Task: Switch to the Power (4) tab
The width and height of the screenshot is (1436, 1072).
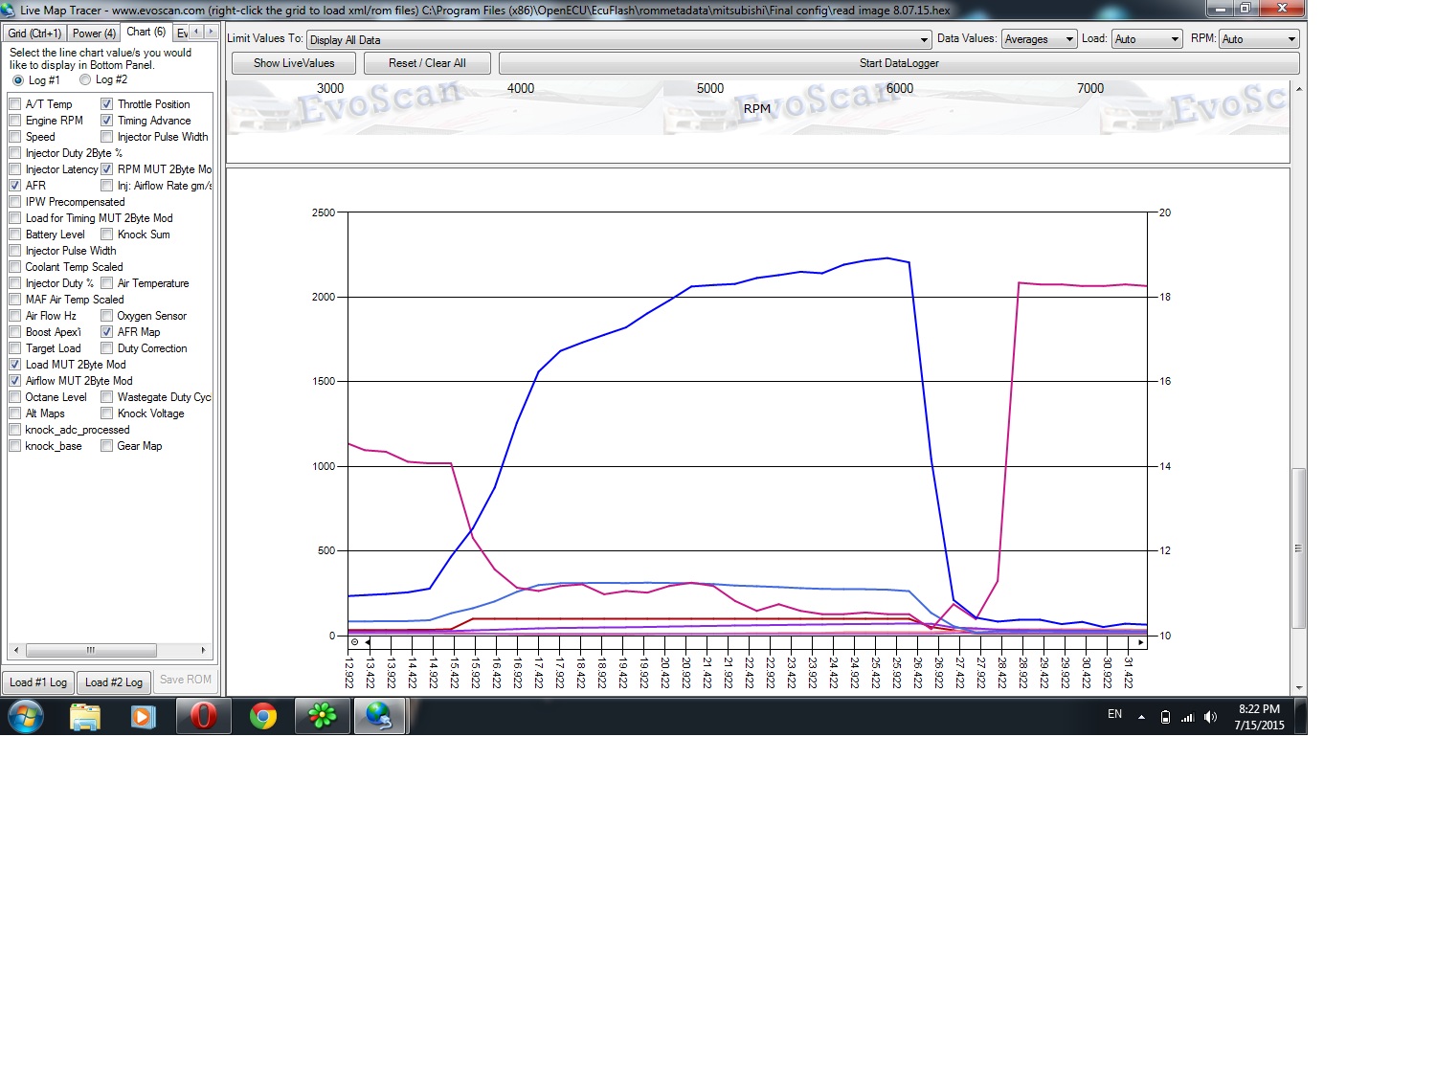Action: point(94,33)
